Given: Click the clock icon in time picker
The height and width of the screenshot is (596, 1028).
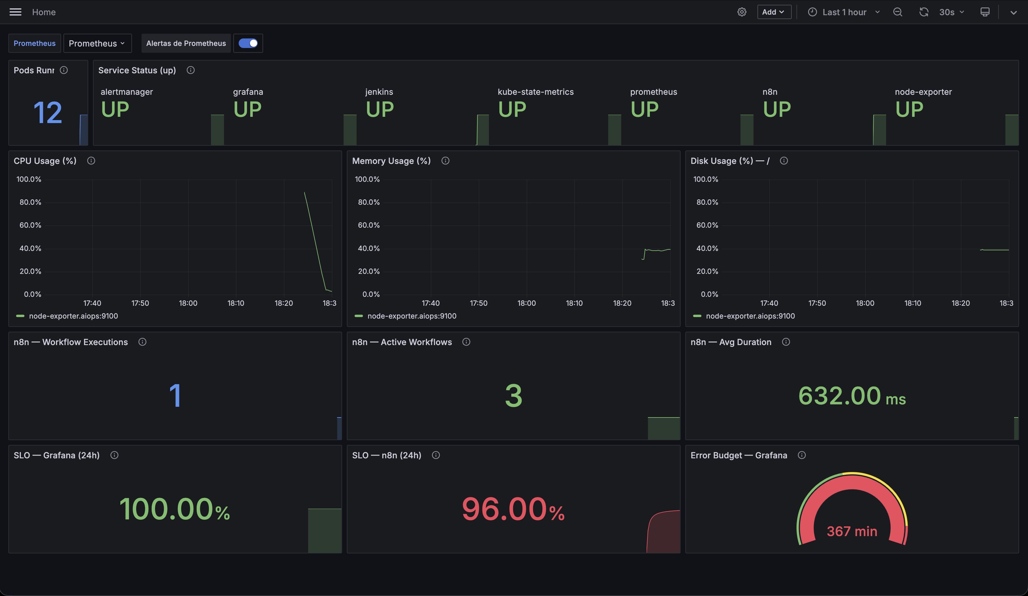Looking at the screenshot, I should (812, 12).
